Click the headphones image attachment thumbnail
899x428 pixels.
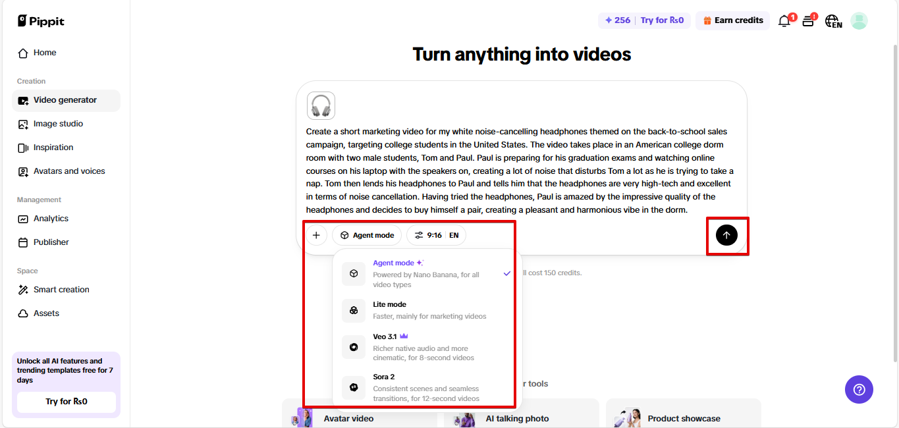(x=321, y=105)
